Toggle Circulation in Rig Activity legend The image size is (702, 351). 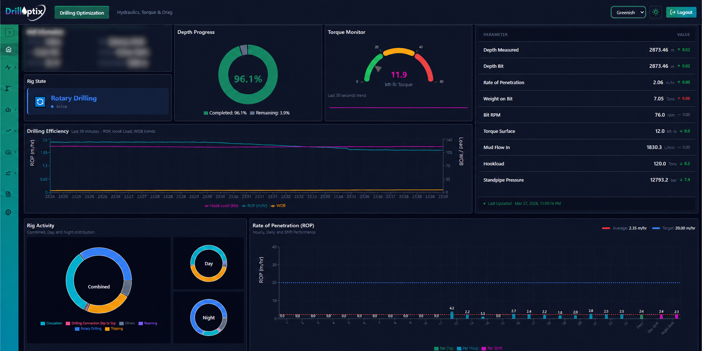click(51, 323)
